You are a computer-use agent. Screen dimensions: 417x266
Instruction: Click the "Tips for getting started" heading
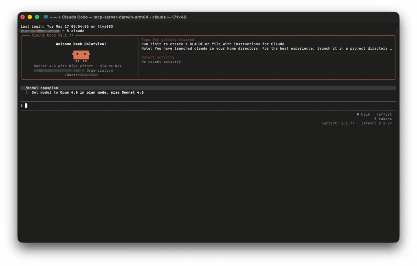168,40
